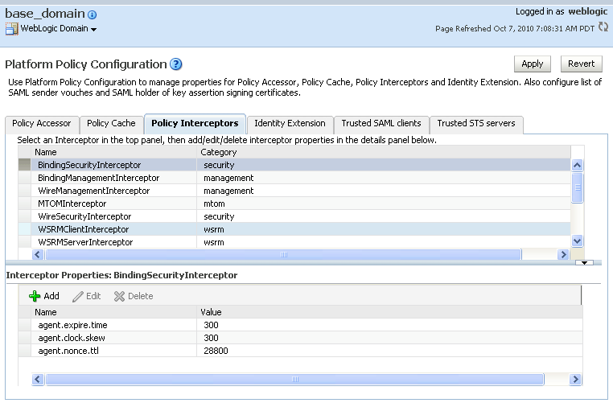Viewport: 613px width, 407px height.
Task: Click the properties horizontal scrollbar thumb
Action: point(294,379)
